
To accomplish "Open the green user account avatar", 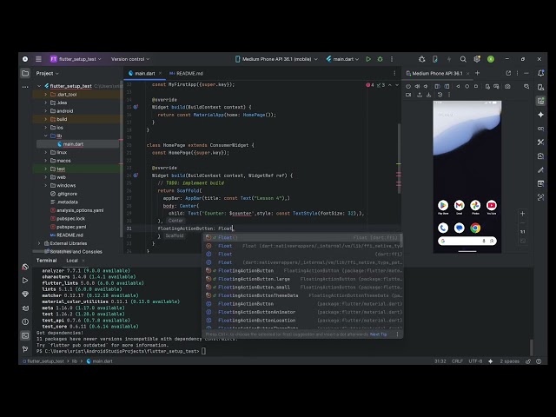I will click(491, 59).
